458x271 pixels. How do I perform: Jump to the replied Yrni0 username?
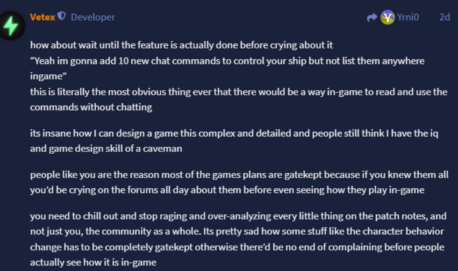408,17
